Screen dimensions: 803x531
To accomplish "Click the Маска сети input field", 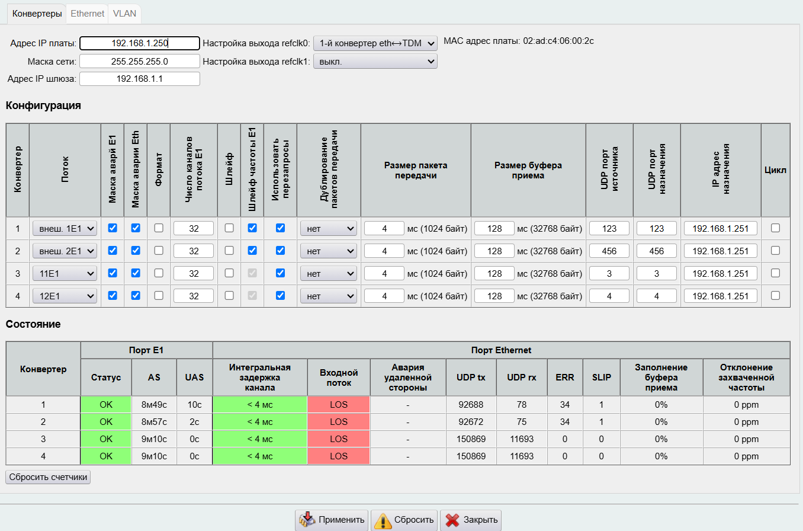I will tap(140, 61).
